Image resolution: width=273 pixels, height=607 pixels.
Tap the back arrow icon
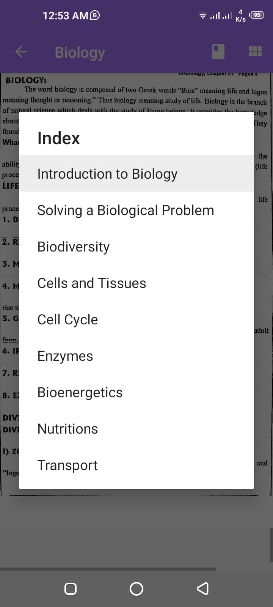point(21,52)
